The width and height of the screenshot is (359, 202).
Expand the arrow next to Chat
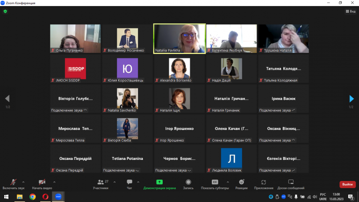[138, 182]
